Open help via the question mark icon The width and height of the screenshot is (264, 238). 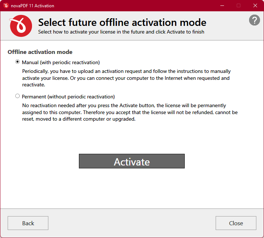pyautogui.click(x=255, y=20)
